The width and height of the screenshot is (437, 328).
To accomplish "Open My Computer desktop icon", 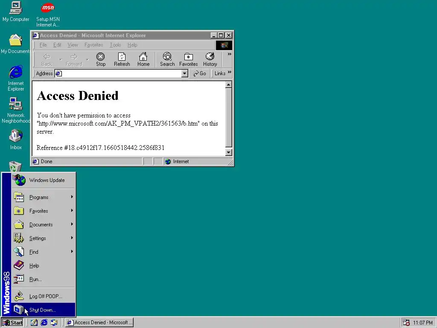I will click(x=16, y=12).
